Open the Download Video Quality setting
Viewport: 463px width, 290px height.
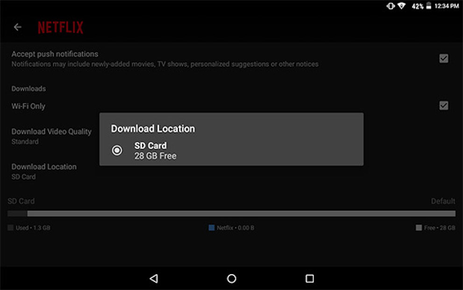point(51,136)
